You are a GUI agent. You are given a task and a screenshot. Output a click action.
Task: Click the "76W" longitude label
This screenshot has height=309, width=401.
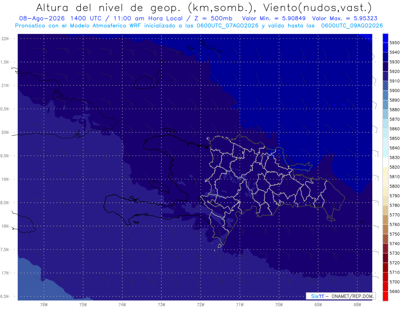point(44,305)
